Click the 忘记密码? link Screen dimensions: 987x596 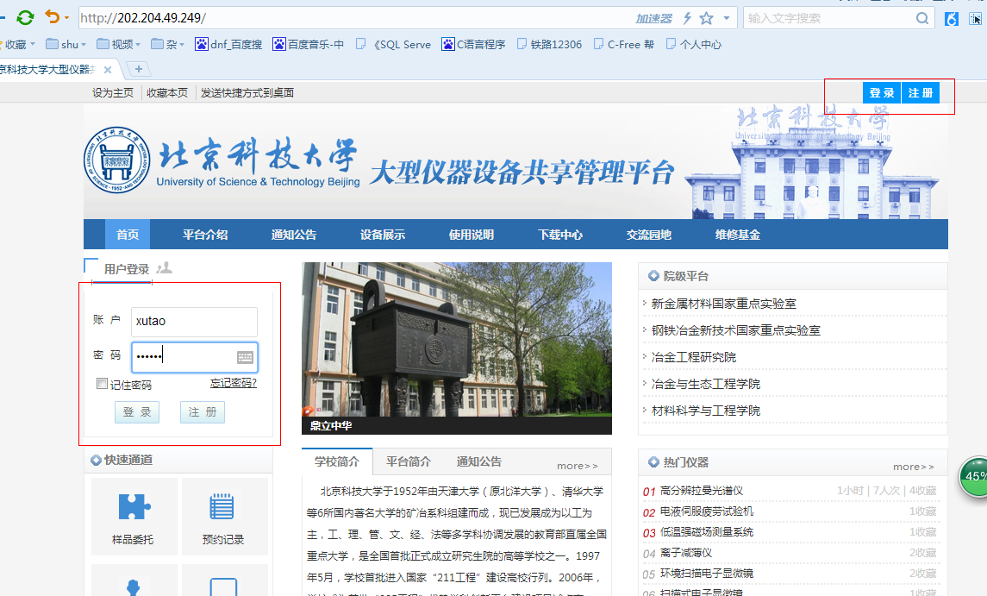click(x=234, y=383)
